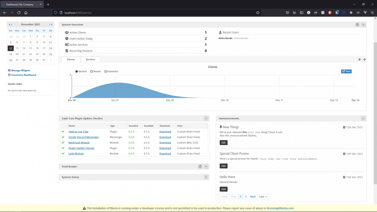Image resolution: width=377 pixels, height=212 pixels.
Task: Select the Stacked chart mode
Action: [x=81, y=71]
